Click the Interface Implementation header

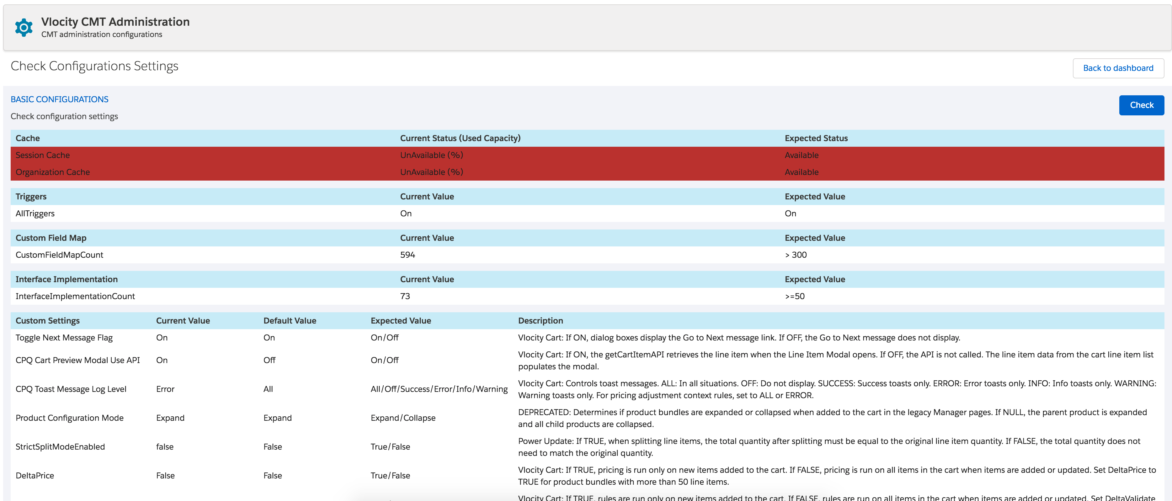click(x=67, y=279)
